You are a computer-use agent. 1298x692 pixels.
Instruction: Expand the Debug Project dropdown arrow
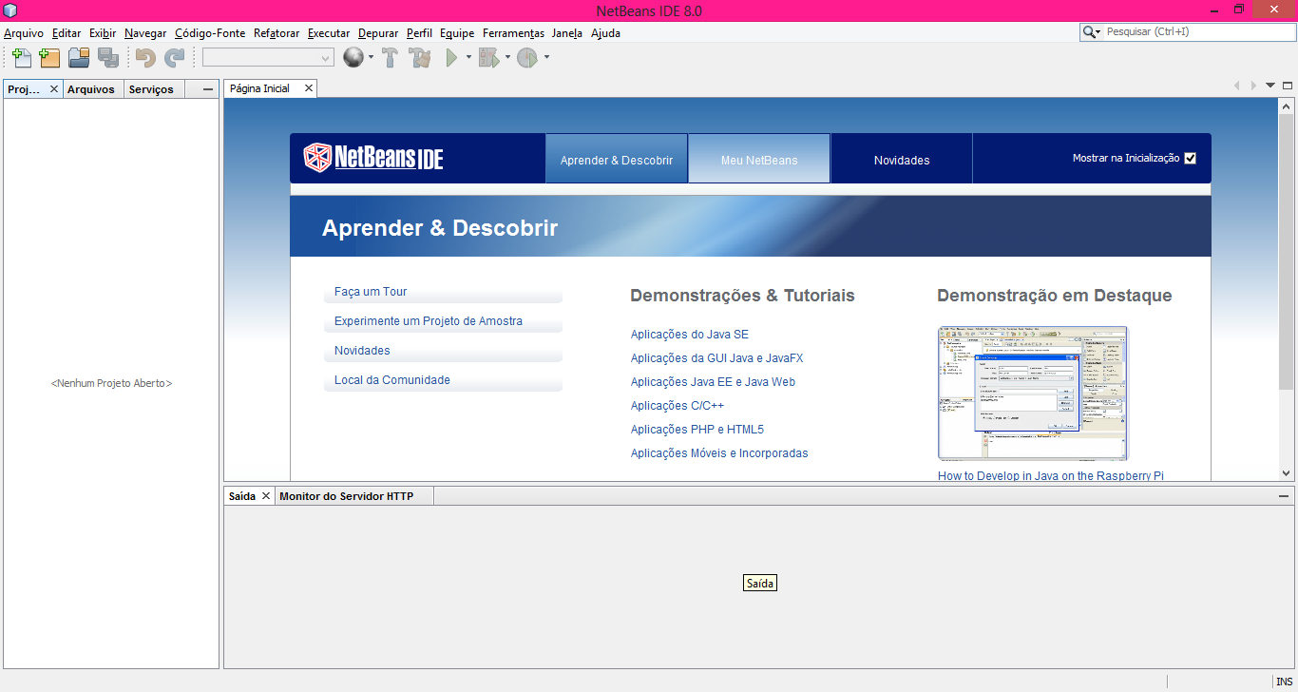507,58
